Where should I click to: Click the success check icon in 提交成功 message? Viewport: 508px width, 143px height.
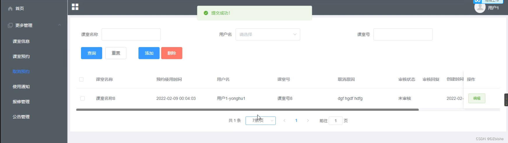206,13
